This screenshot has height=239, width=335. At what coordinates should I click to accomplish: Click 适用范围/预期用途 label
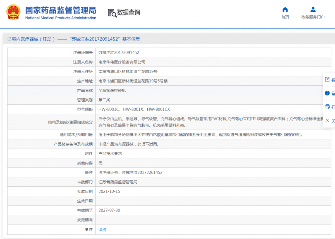(x=76, y=135)
